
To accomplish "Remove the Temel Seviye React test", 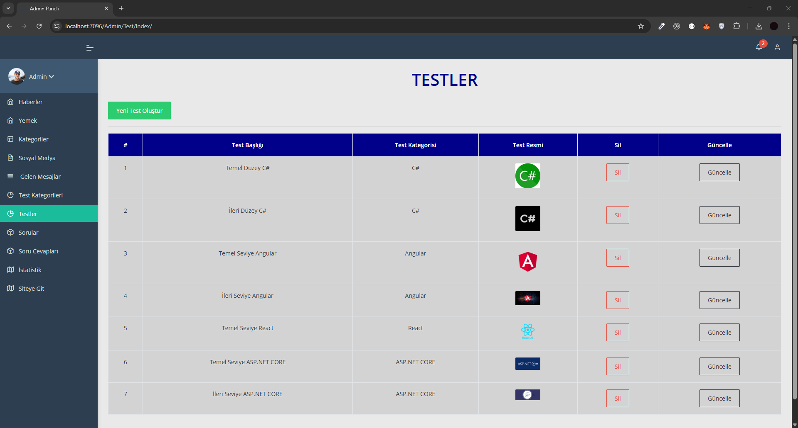I will (618, 332).
